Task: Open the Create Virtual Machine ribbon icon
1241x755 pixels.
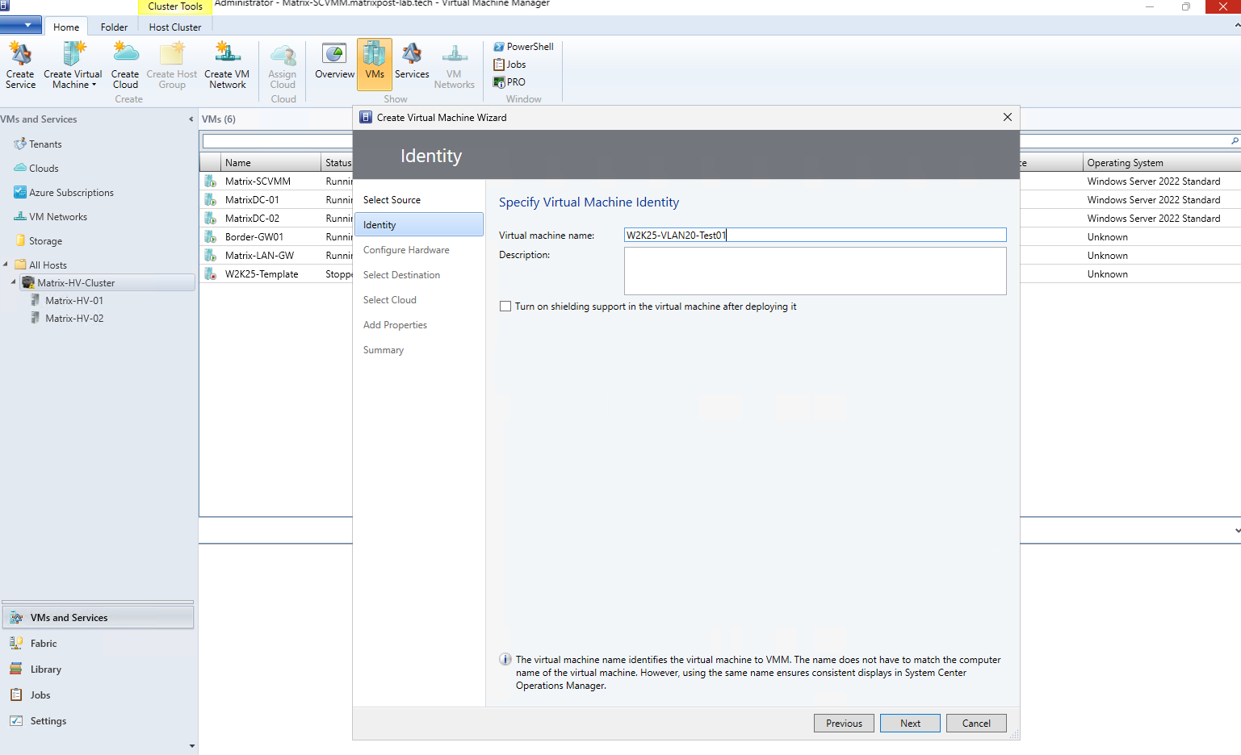Action: [73, 65]
